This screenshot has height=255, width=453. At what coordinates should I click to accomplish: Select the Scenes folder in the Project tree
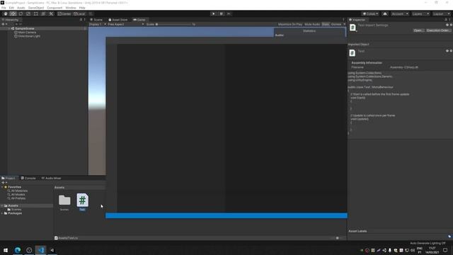click(14, 210)
